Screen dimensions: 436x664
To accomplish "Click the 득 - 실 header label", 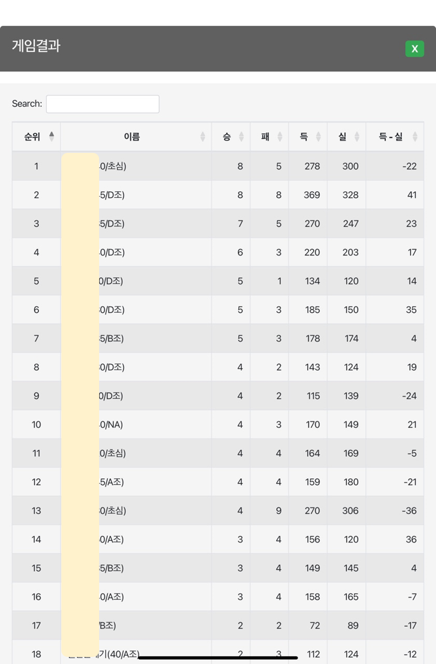I will 391,136.
